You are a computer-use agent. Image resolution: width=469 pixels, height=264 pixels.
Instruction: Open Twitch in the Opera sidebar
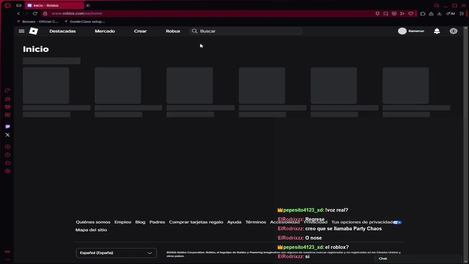(x=7, y=126)
